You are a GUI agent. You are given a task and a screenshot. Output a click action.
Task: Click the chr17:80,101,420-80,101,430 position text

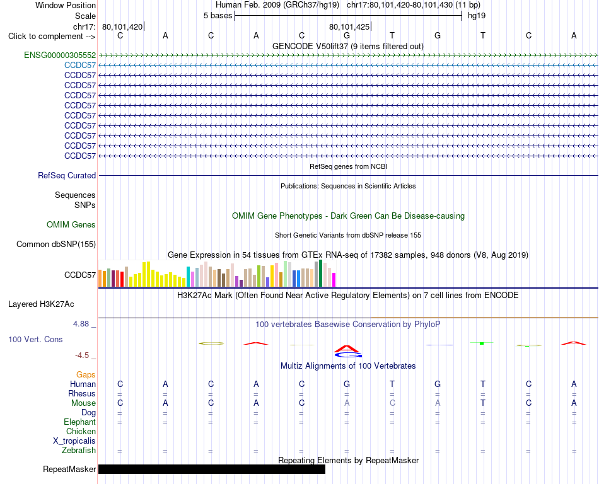414,5
